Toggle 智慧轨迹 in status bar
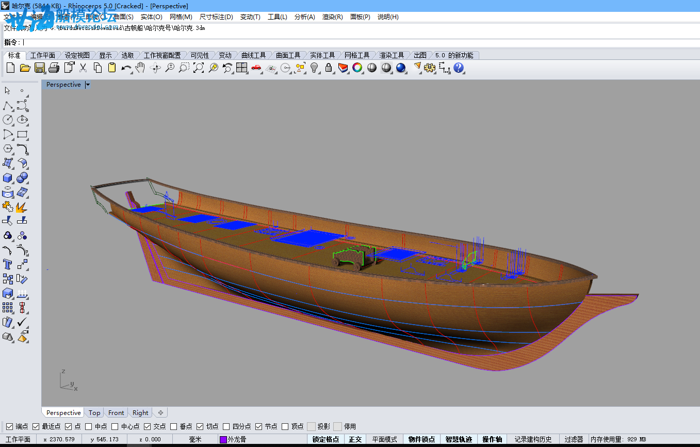This screenshot has height=447, width=700. (x=459, y=439)
